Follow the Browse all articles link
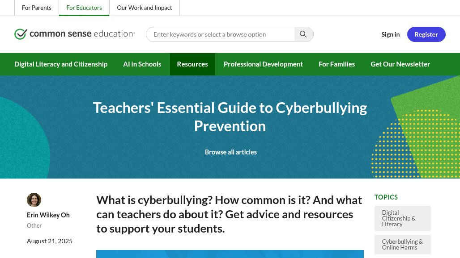The width and height of the screenshot is (460, 258). click(231, 152)
